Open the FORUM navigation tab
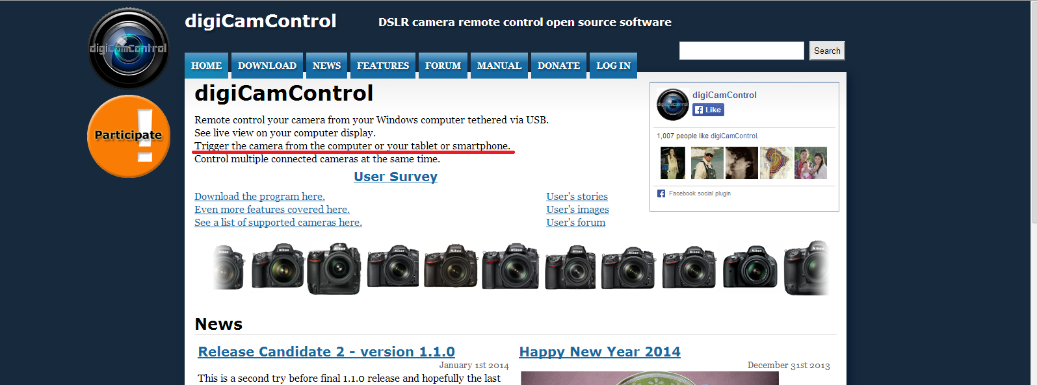Viewport: 1037px width, 385px height. coord(443,66)
